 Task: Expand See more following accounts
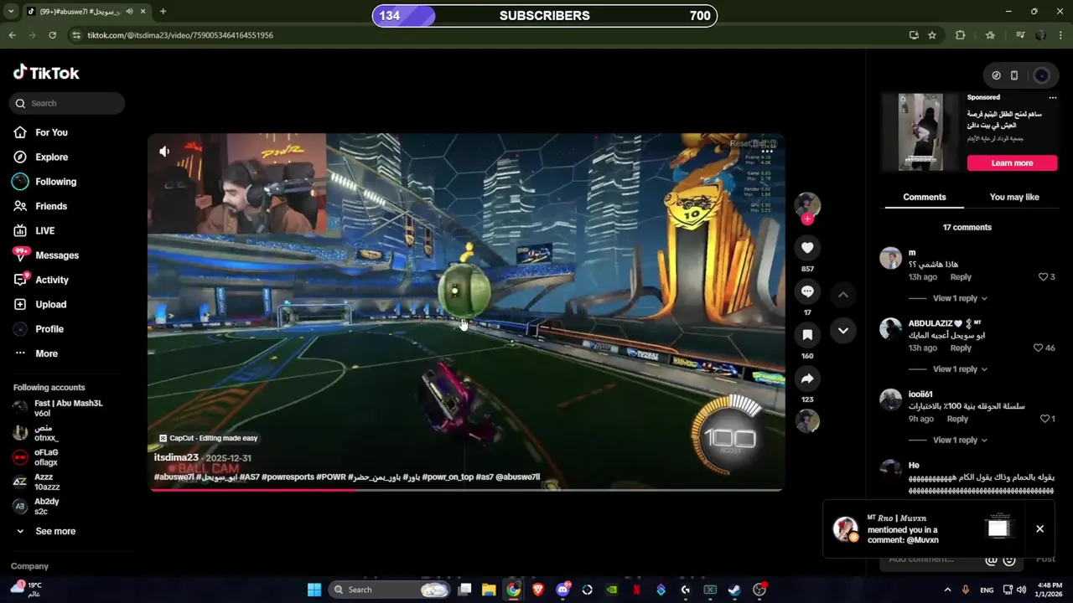pyautogui.click(x=46, y=531)
